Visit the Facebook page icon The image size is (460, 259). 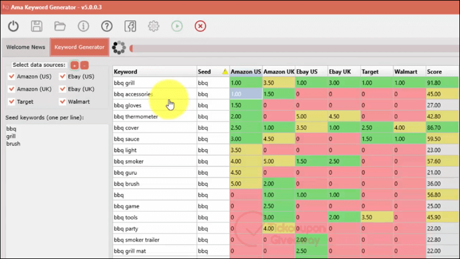pos(130,26)
